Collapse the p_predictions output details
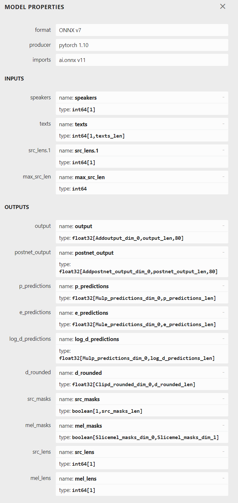Viewport: 238px width, 503px height. [223, 286]
